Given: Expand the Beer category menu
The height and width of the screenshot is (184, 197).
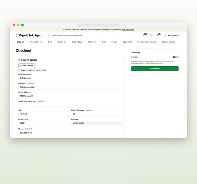Looking at the screenshot, I should point(51,42).
